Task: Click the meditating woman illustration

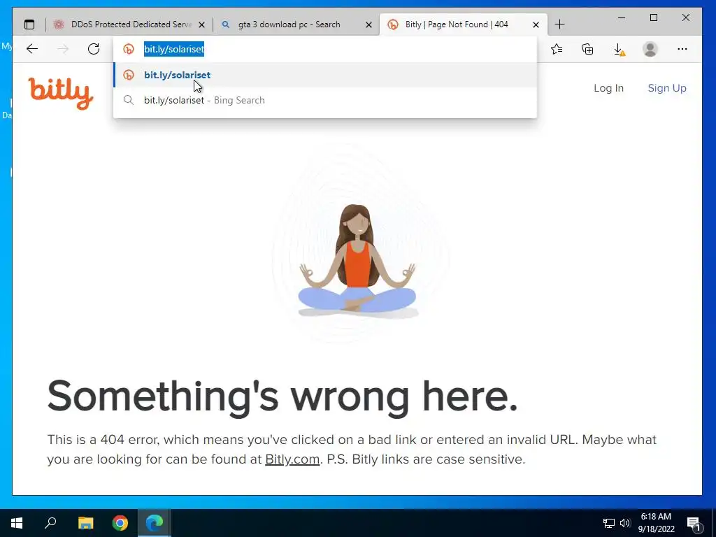Action: (x=357, y=262)
